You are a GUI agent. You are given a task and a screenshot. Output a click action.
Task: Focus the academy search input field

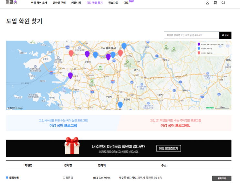coord(192,35)
